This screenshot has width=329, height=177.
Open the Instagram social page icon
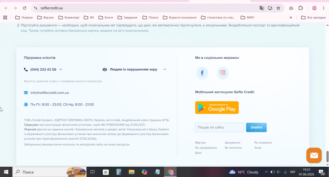[x=223, y=73]
